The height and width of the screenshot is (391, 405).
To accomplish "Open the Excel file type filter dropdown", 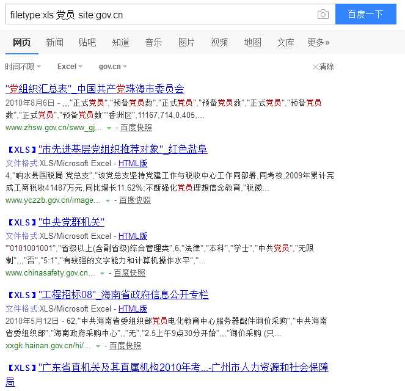I will click(x=70, y=67).
